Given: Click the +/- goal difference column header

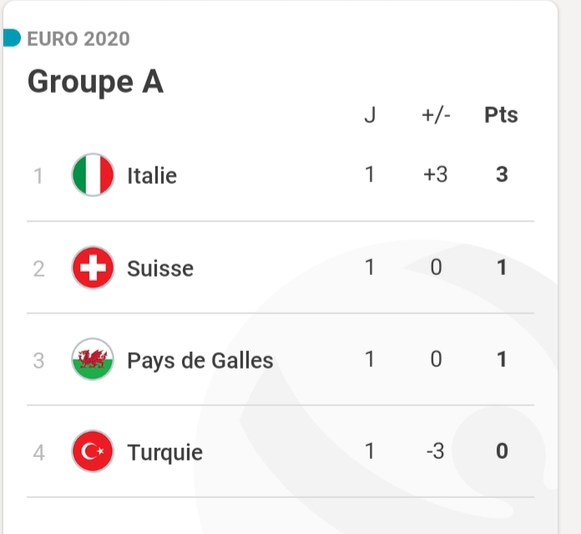Looking at the screenshot, I should 436,115.
